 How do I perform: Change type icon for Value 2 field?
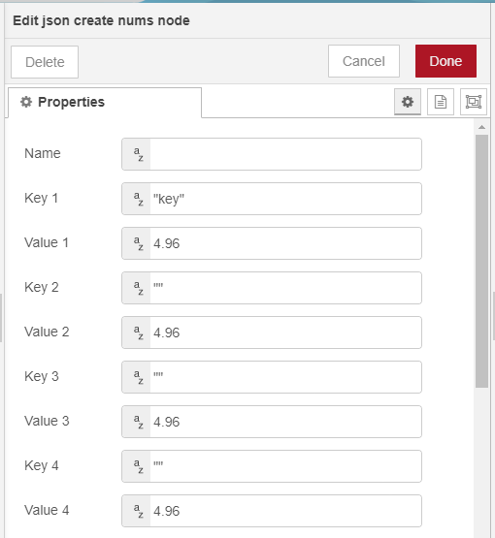[137, 332]
